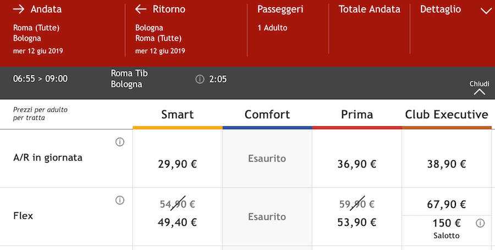Collapse the fare panel with Chiudi
Viewport: 495px width, 250px height.
pos(479,87)
